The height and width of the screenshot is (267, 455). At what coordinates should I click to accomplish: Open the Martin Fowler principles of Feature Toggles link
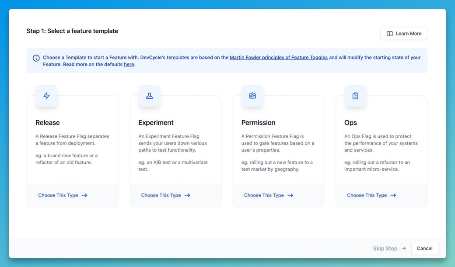pyautogui.click(x=279, y=57)
